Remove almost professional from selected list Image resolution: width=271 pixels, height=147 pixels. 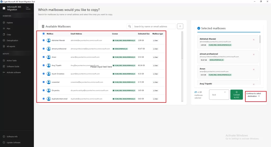(x=254, y=55)
